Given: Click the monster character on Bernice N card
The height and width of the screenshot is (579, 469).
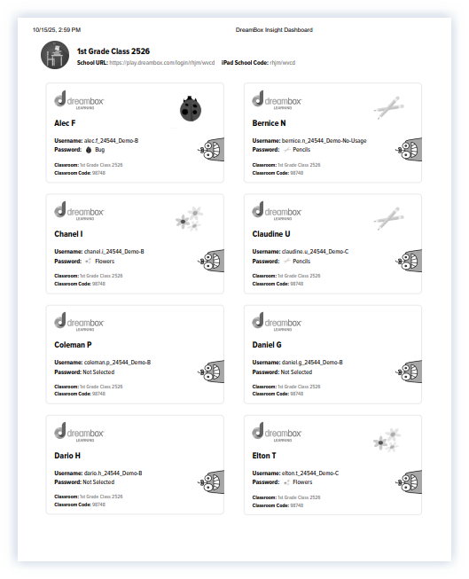Looking at the screenshot, I should tap(410, 149).
